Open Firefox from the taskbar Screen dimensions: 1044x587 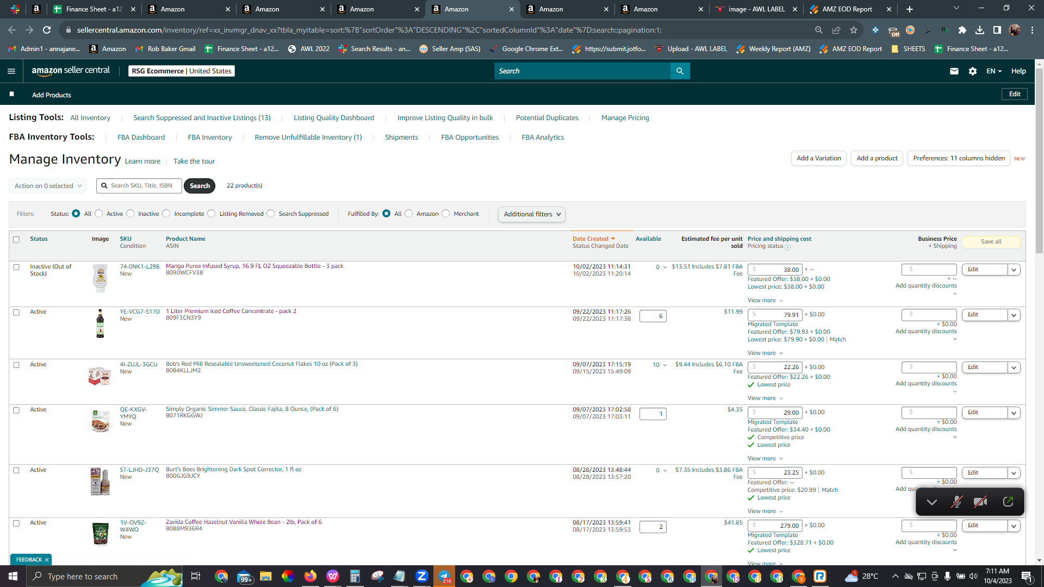click(310, 576)
